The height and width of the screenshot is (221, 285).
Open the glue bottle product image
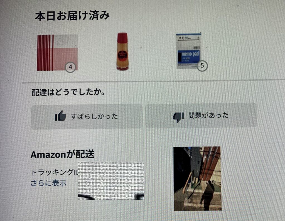[122, 52]
